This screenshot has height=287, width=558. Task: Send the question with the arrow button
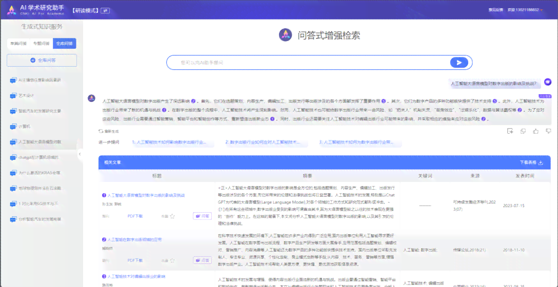[459, 63]
